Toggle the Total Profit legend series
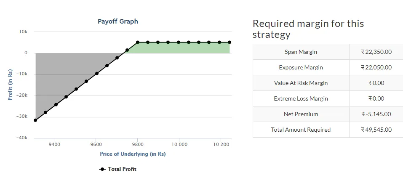 (118, 169)
